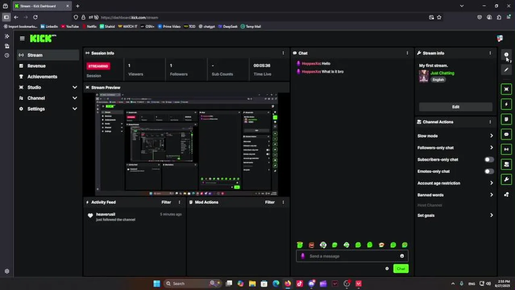515x290 pixels.
Task: Toggle the broadcast signal widget in right sidebar
Action: [506, 149]
